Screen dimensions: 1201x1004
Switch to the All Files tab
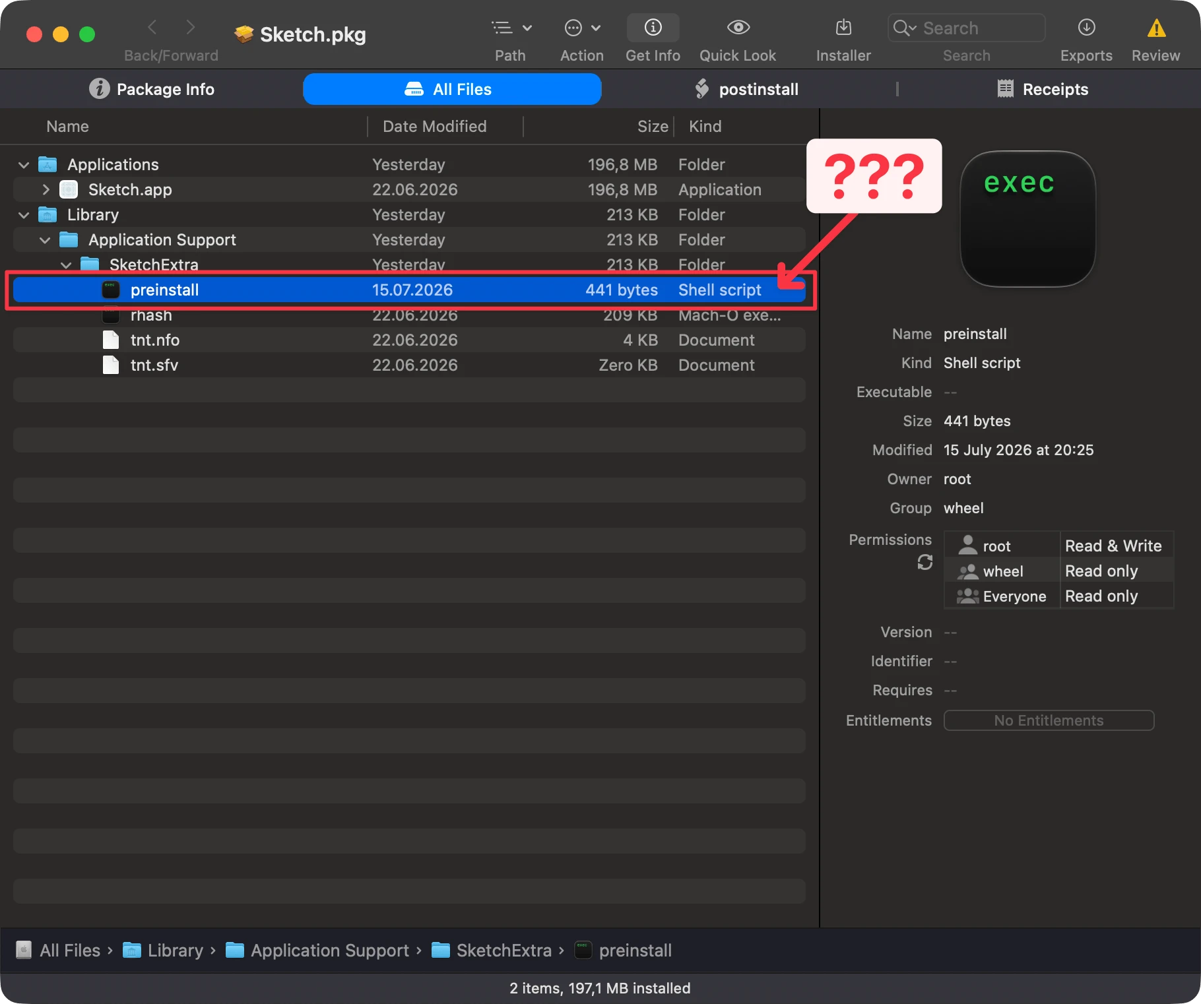click(452, 89)
